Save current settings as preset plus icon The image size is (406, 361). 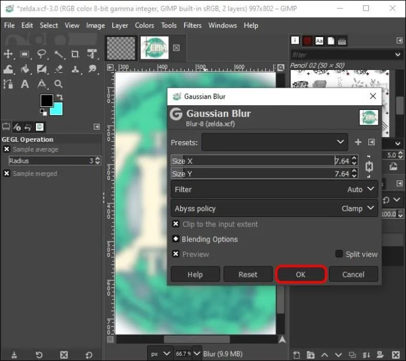358,142
